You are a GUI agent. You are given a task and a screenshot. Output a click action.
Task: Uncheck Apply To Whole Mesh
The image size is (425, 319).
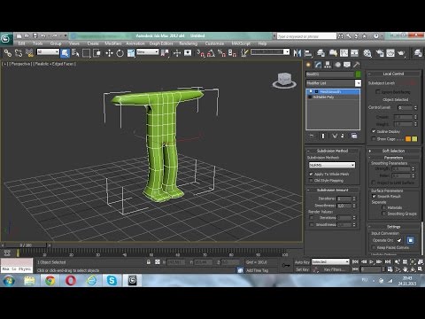[x=311, y=174]
